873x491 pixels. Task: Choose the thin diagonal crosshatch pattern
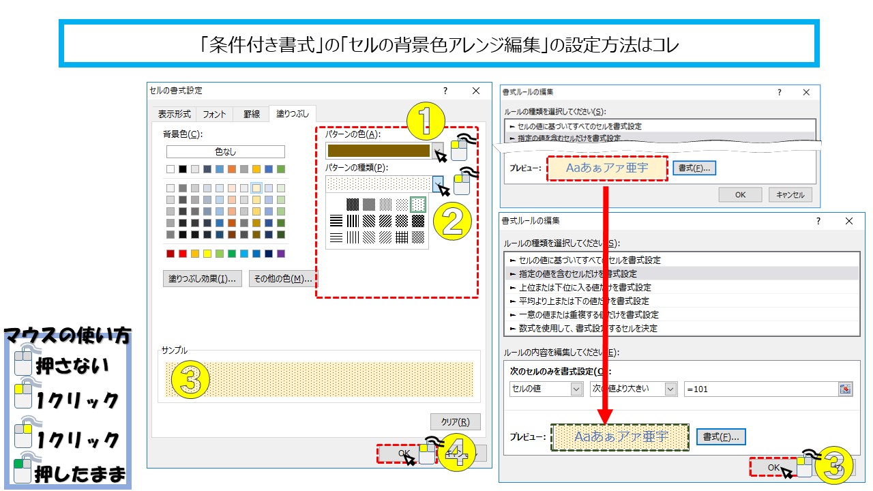[x=418, y=237]
